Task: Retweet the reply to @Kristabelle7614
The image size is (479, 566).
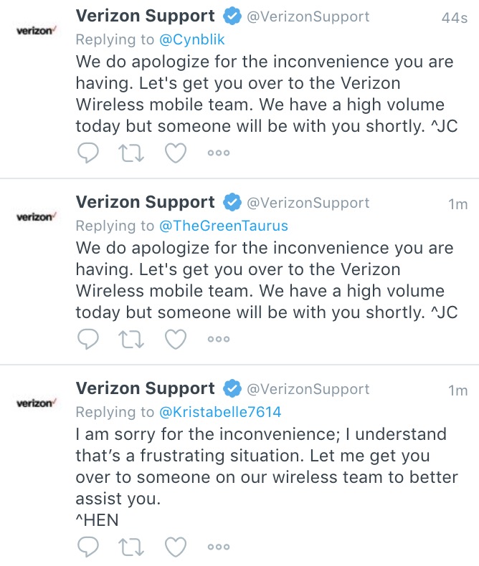Action: tap(131, 546)
